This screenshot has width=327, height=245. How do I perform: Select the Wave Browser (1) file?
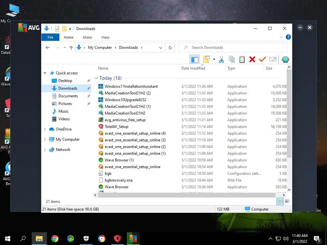[x=119, y=160]
